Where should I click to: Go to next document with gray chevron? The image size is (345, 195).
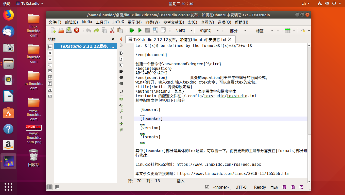coord(121,45)
